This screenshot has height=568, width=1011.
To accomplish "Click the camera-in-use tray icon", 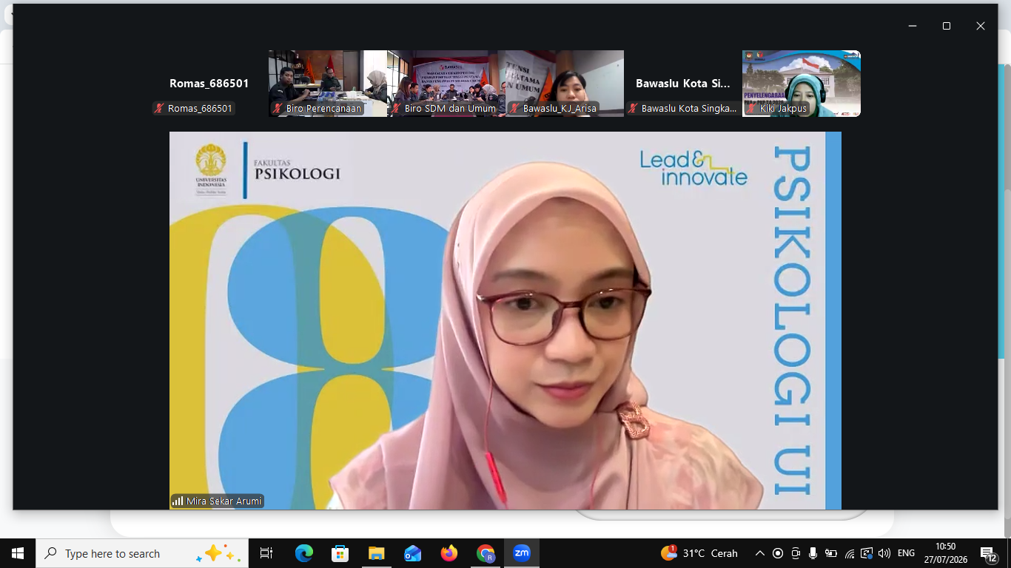I will (796, 553).
